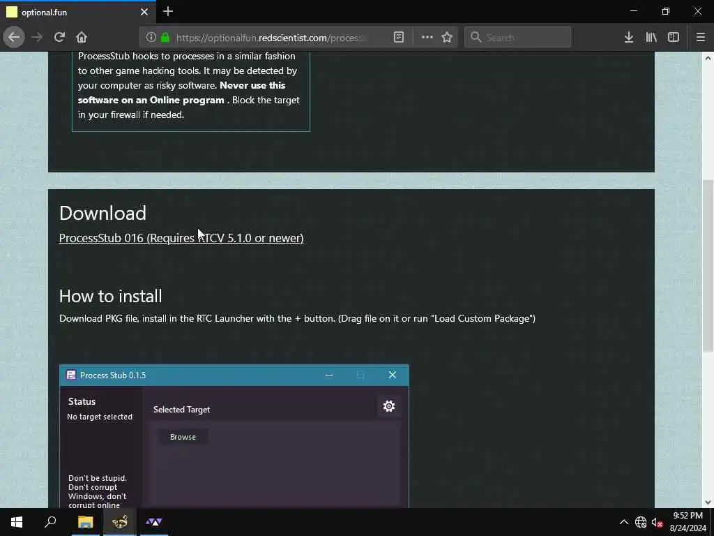Close the optional.fun tab
Image resolution: width=714 pixels, height=536 pixels.
point(144,13)
